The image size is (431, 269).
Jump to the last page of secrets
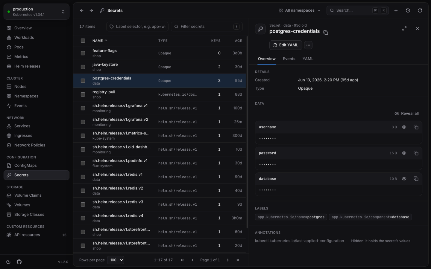[238, 260]
